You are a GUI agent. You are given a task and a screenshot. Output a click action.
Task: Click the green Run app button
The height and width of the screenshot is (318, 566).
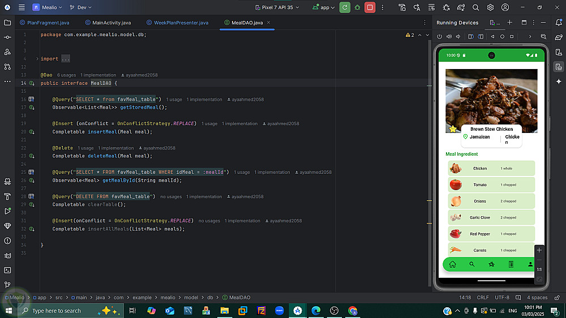click(x=345, y=7)
